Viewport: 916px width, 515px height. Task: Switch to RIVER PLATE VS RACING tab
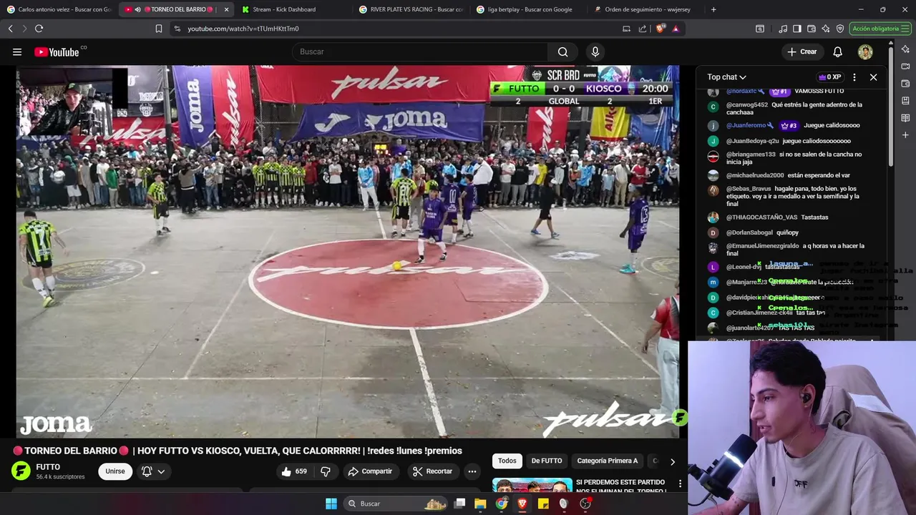pos(411,9)
